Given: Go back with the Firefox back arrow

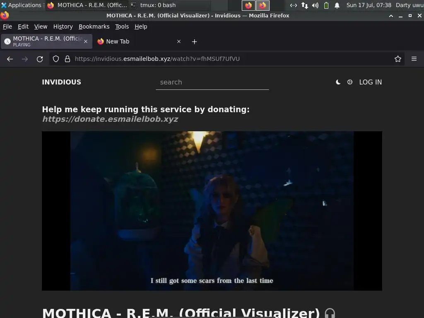Looking at the screenshot, I should [10, 59].
